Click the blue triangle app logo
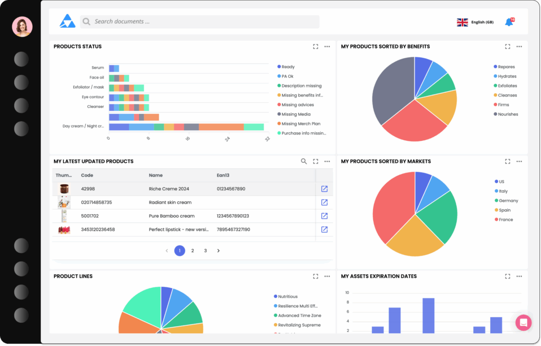 (x=68, y=22)
